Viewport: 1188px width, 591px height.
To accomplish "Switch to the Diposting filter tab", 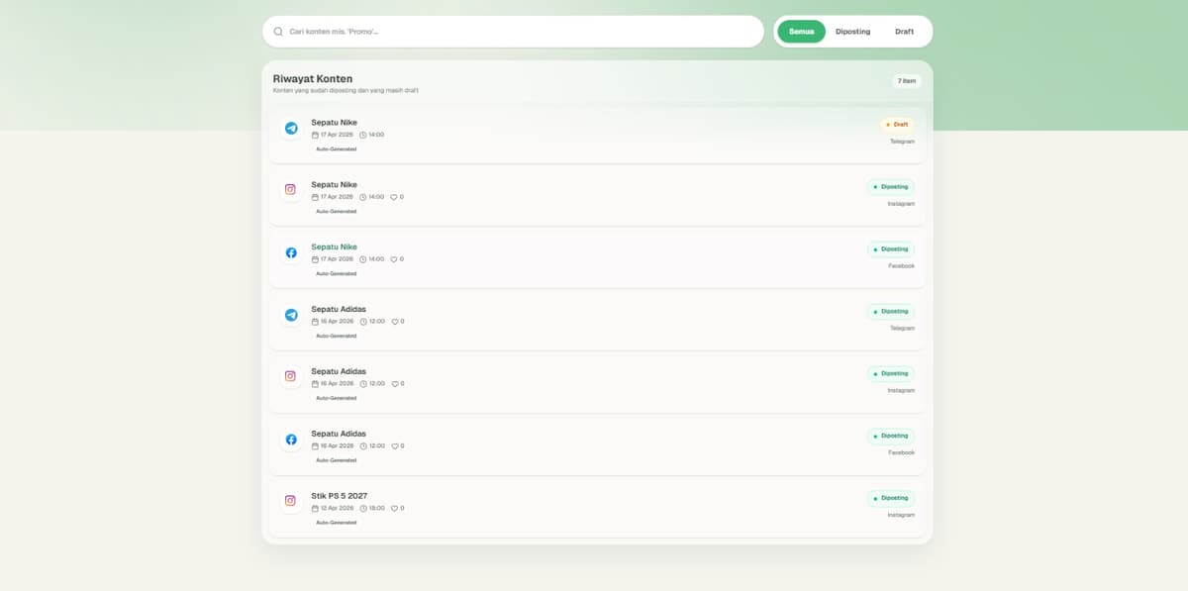I will (x=852, y=32).
